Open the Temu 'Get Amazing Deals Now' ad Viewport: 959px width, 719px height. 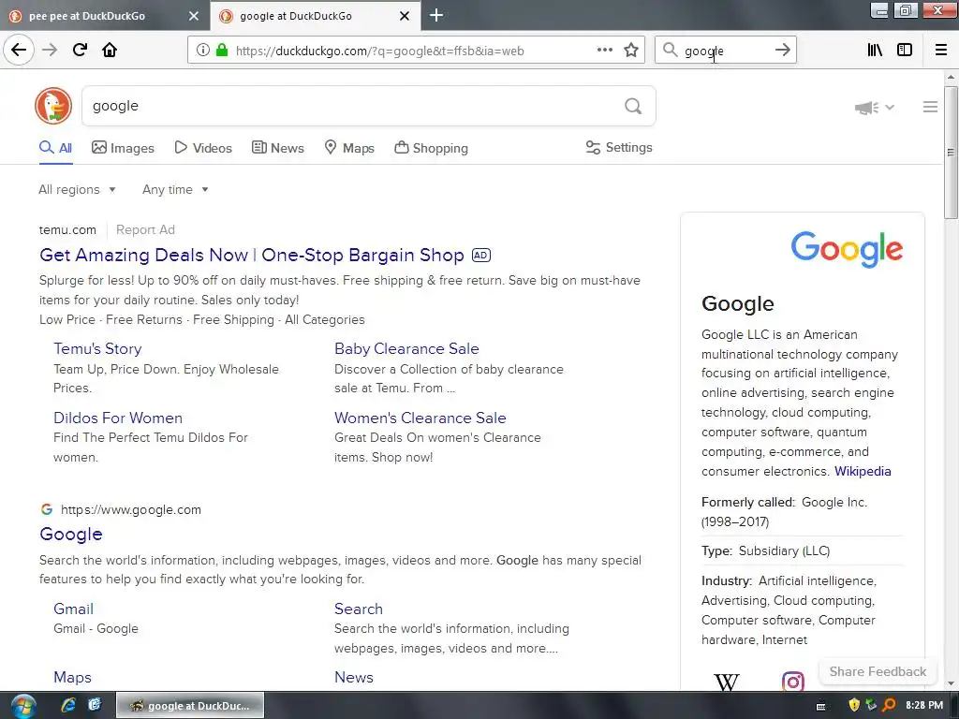click(x=251, y=255)
